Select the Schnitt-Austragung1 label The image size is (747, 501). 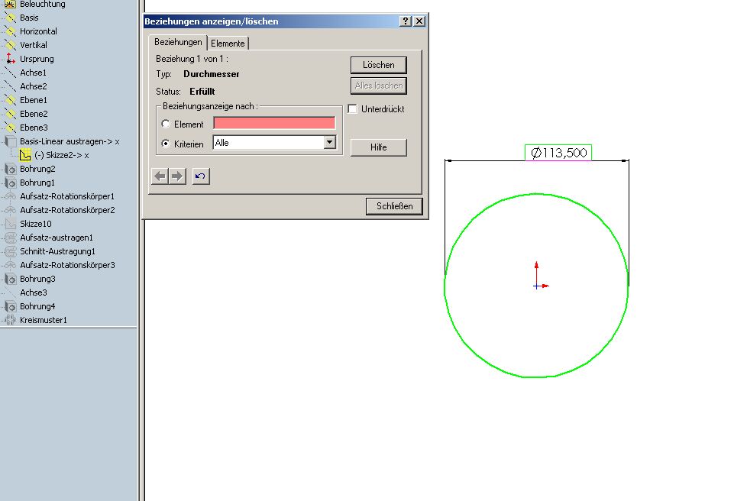[57, 251]
